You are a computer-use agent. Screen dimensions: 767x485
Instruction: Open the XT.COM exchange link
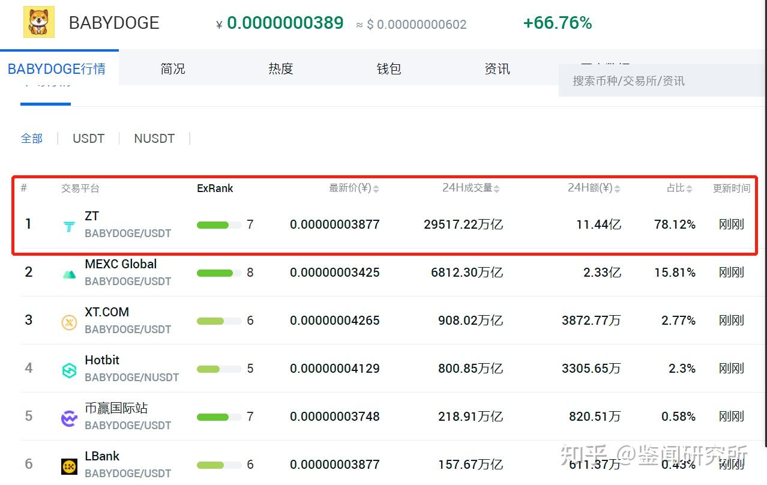(x=107, y=312)
